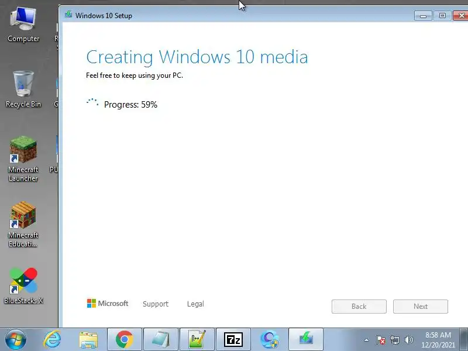Switch to Windows 10 Setup taskbar button

pos(305,339)
